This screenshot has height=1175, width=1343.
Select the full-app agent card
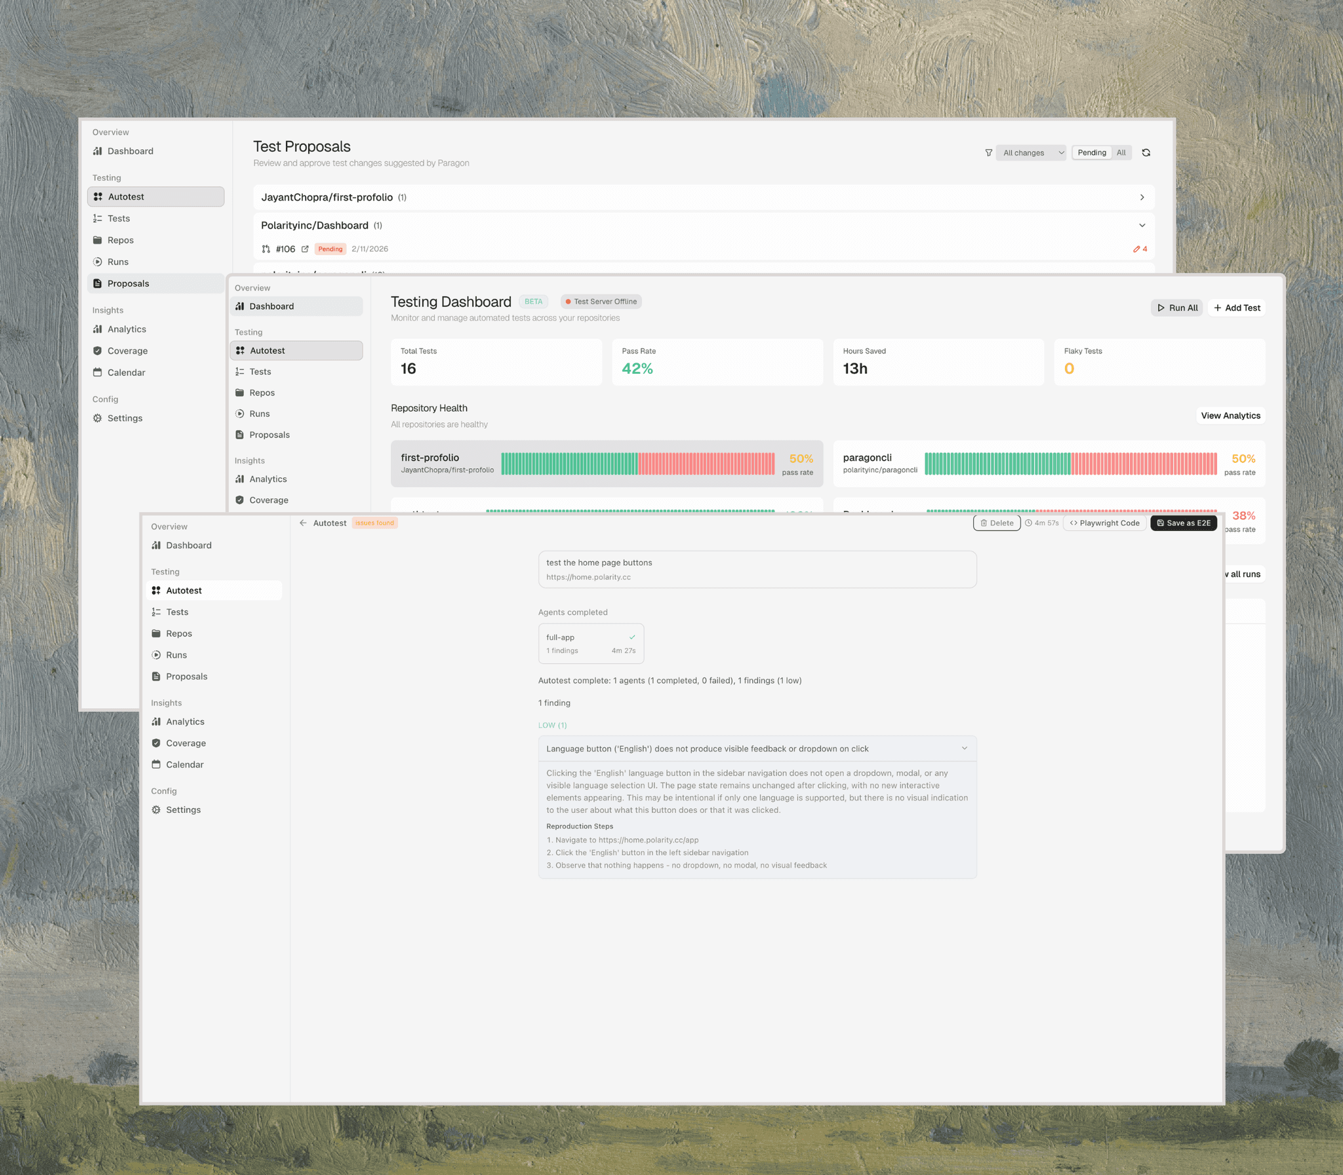(590, 643)
